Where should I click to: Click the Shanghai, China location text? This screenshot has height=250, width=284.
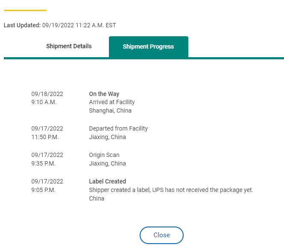pos(110,110)
